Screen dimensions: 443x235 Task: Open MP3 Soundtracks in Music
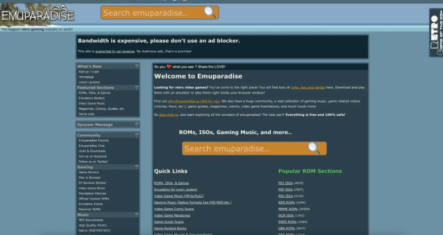click(x=91, y=220)
